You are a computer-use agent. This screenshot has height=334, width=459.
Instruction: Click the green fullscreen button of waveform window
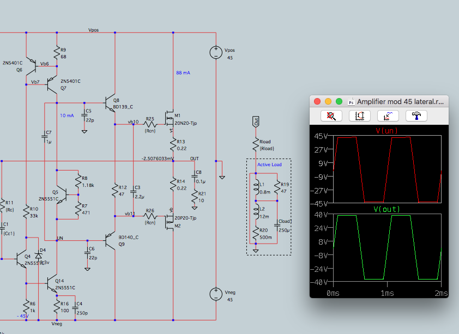tap(339, 101)
